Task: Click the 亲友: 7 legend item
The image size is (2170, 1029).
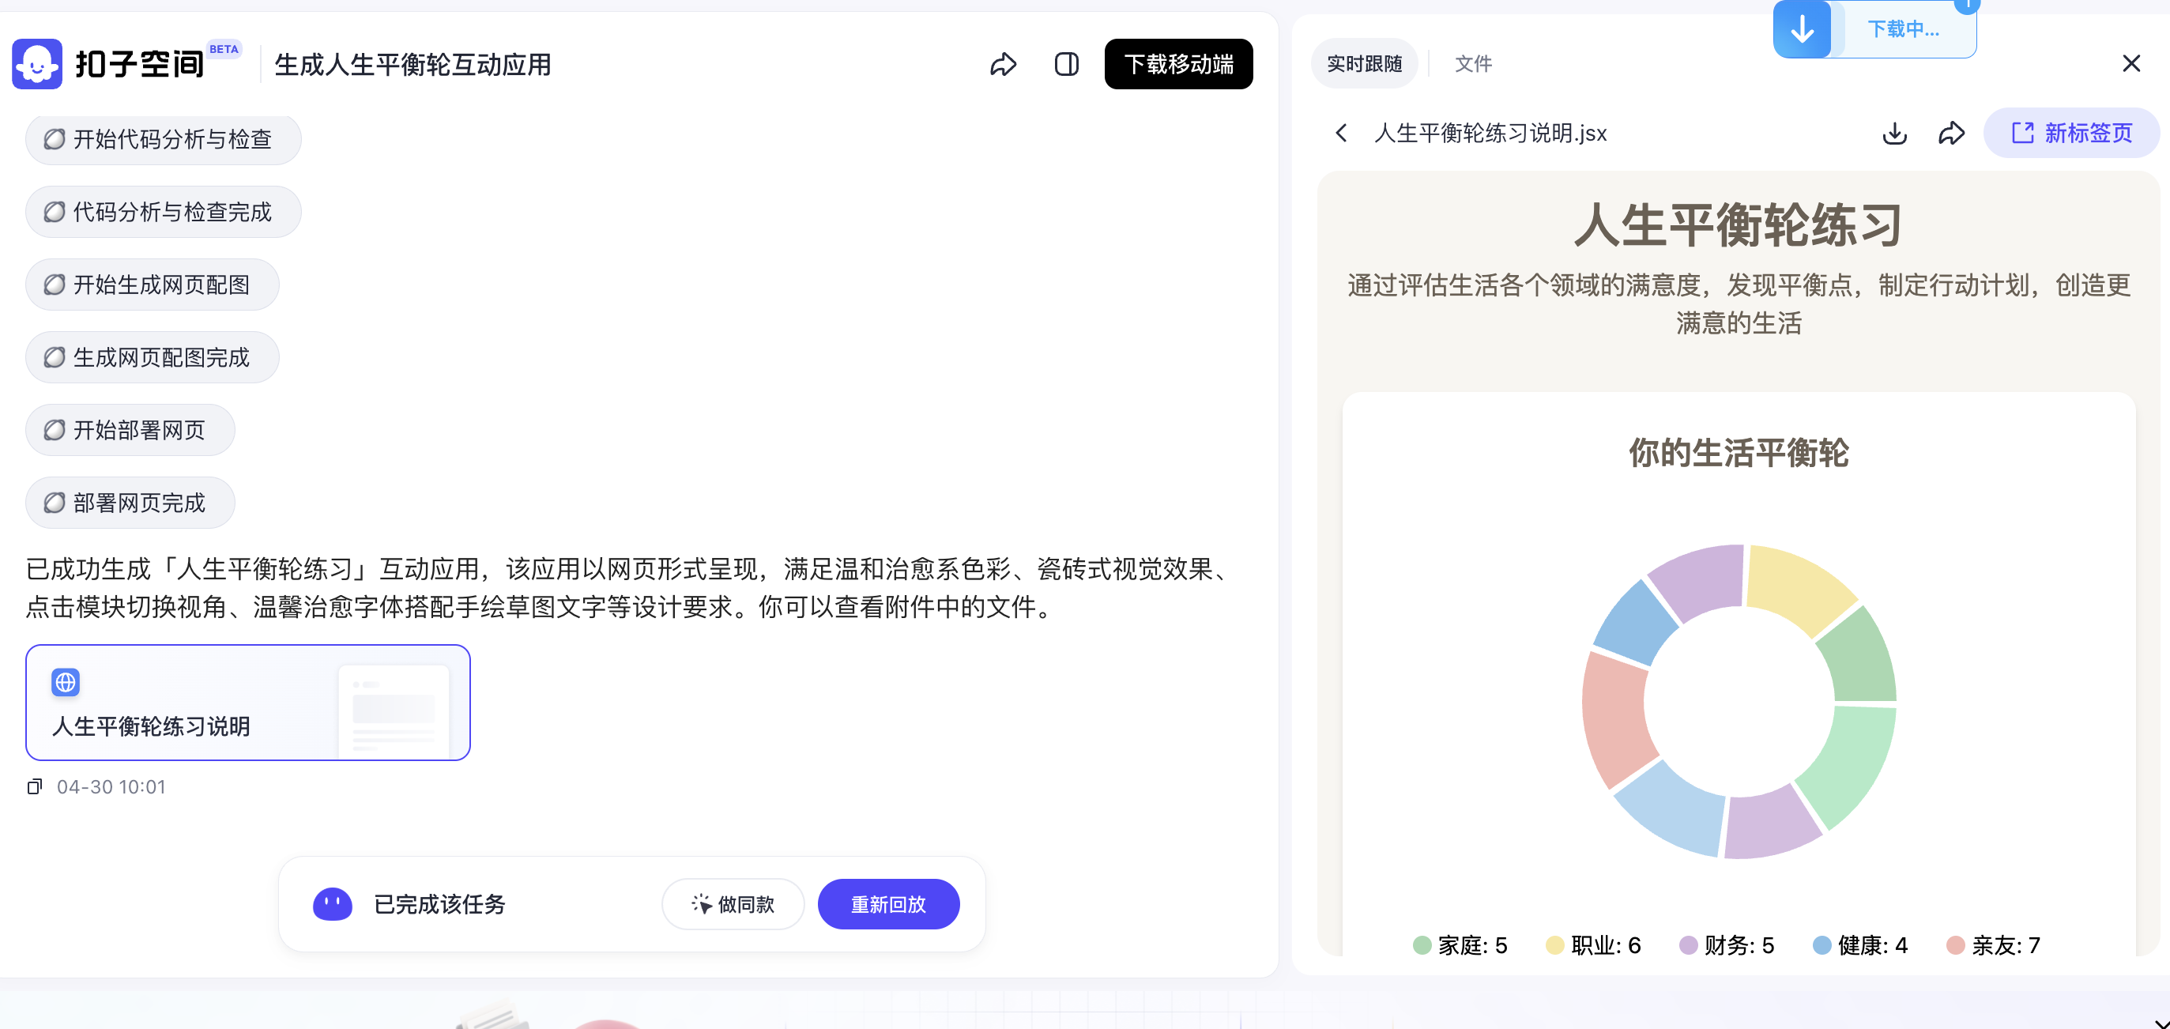Action: pos(1994,945)
